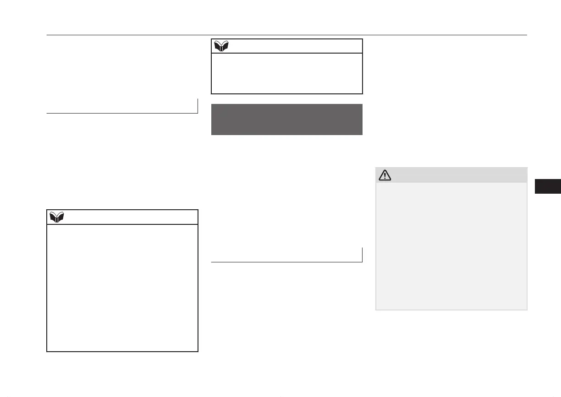Click inside the upper middle note box body

[x=287, y=73]
